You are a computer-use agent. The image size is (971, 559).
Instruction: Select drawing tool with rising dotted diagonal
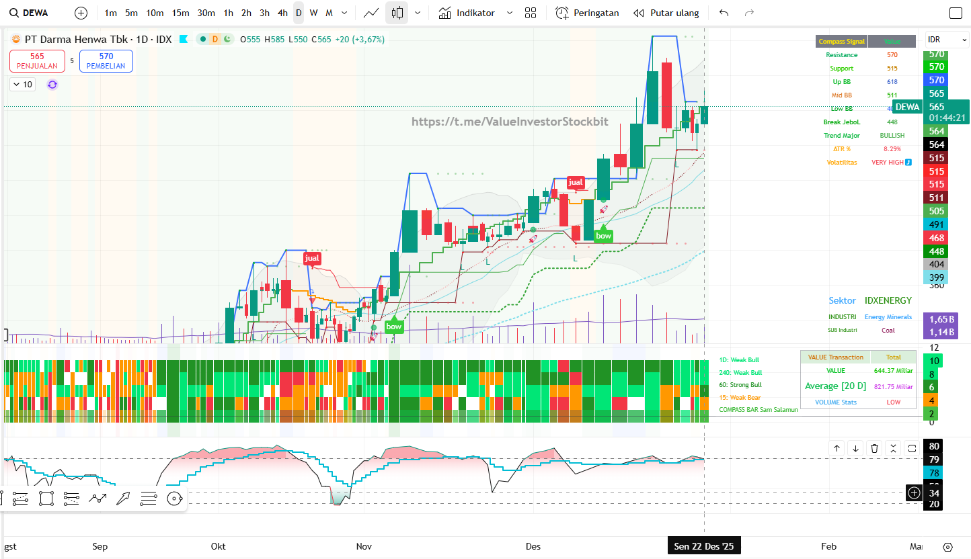[x=21, y=498]
